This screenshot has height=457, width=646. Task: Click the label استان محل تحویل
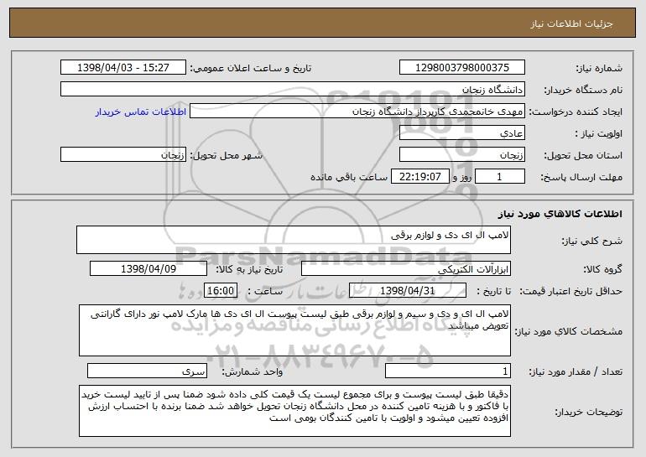(583, 155)
